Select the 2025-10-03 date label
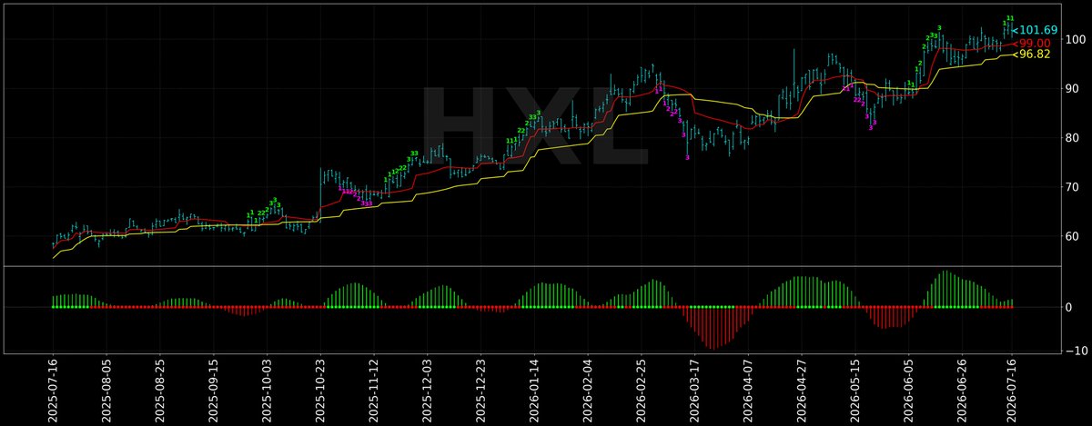The height and width of the screenshot is (426, 1092). (267, 389)
